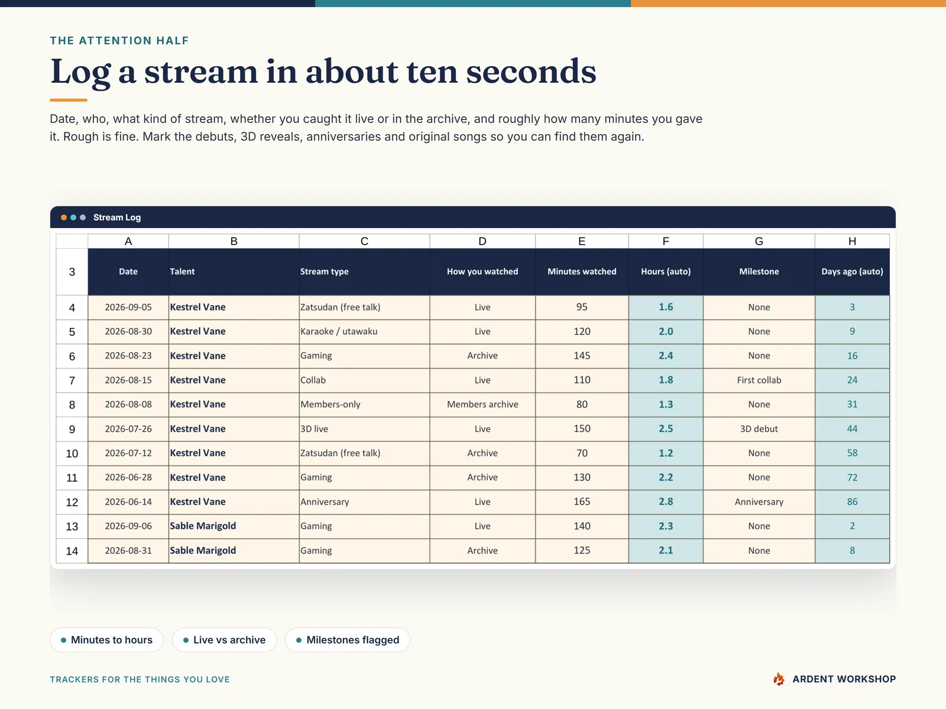The height and width of the screenshot is (709, 946).
Task: Select the 'Live vs archive' pill
Action: click(x=224, y=640)
